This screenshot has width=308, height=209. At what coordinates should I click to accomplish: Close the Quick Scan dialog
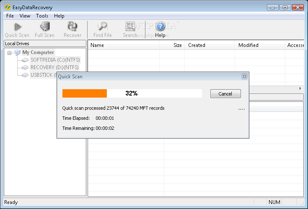tap(244, 77)
